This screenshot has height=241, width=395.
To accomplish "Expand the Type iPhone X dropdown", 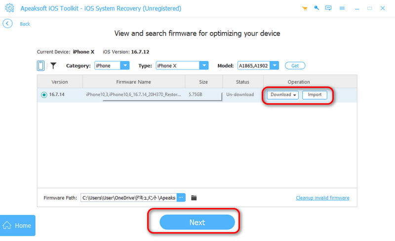I will pos(203,66).
